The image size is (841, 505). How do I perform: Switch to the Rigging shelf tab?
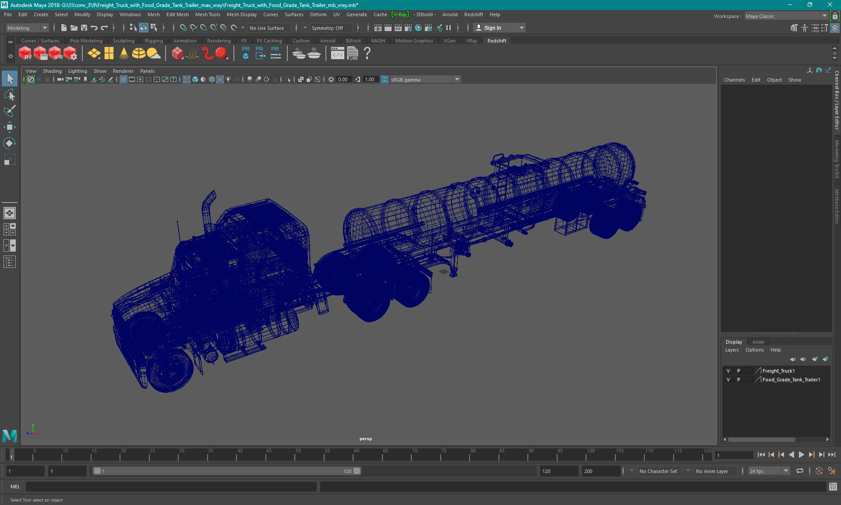154,41
